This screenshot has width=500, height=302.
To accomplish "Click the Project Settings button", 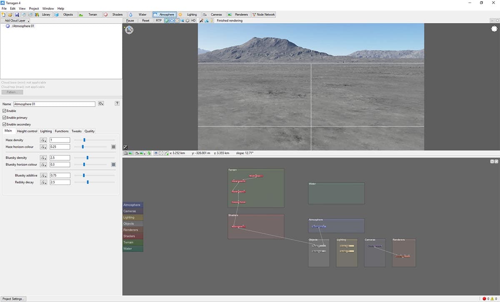I will click(13, 299).
